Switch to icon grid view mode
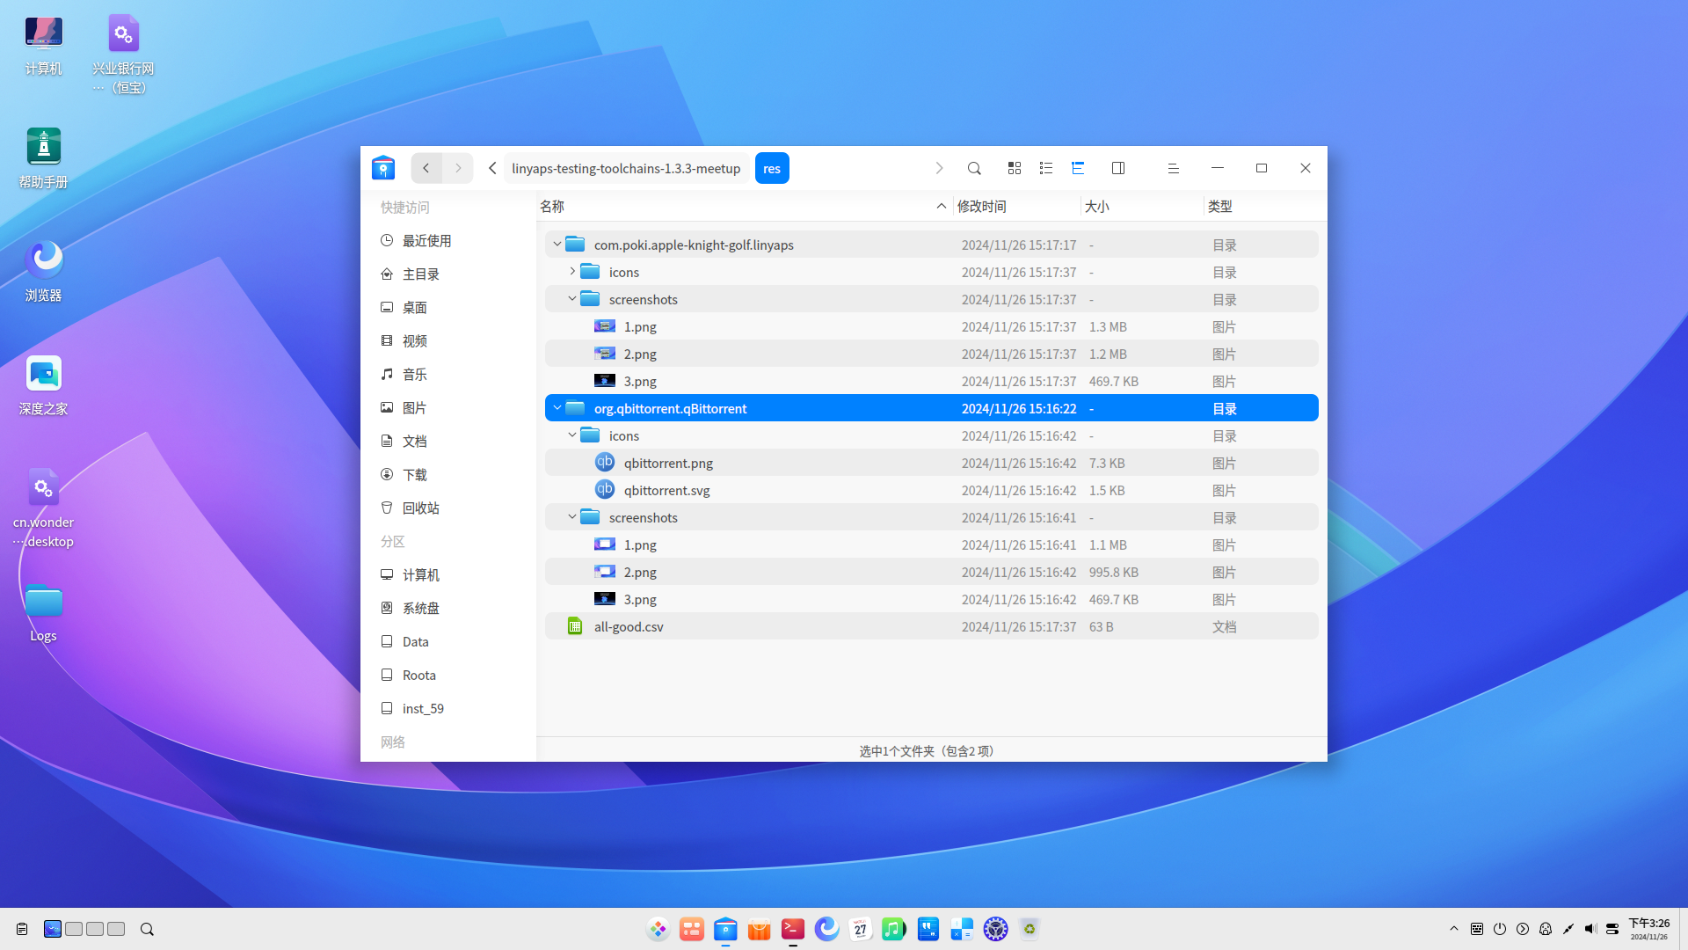 [x=1015, y=168]
